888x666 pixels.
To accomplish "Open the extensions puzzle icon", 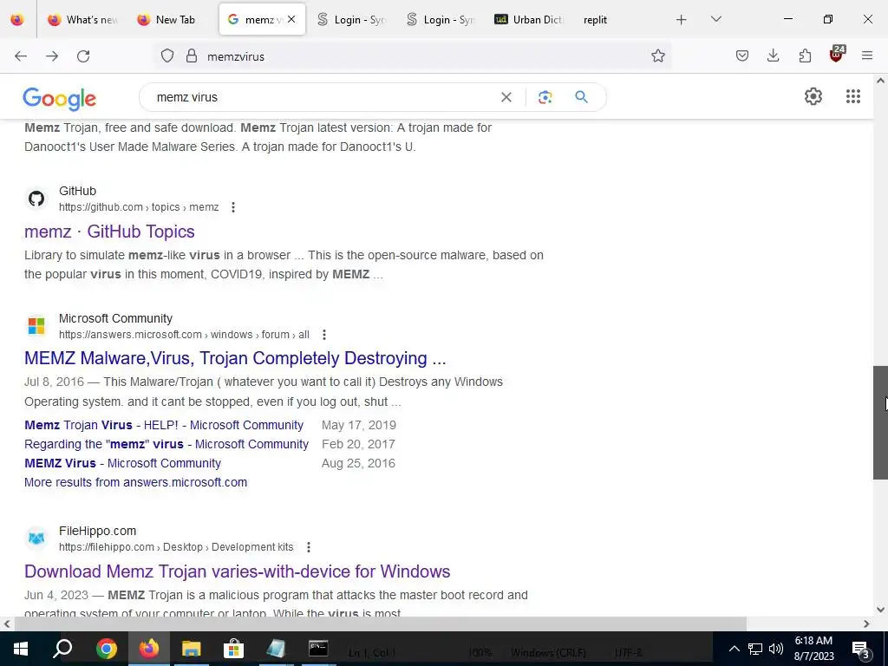I will (x=805, y=55).
